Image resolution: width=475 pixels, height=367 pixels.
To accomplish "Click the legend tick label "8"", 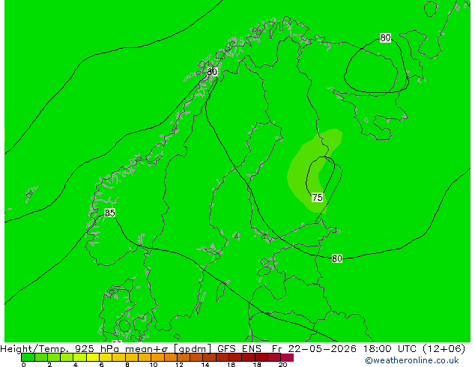I will pos(127,365).
